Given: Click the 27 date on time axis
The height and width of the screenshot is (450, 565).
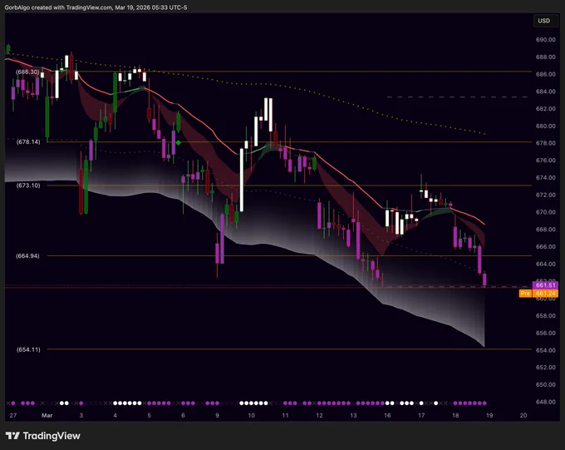Looking at the screenshot, I should coord(13,415).
